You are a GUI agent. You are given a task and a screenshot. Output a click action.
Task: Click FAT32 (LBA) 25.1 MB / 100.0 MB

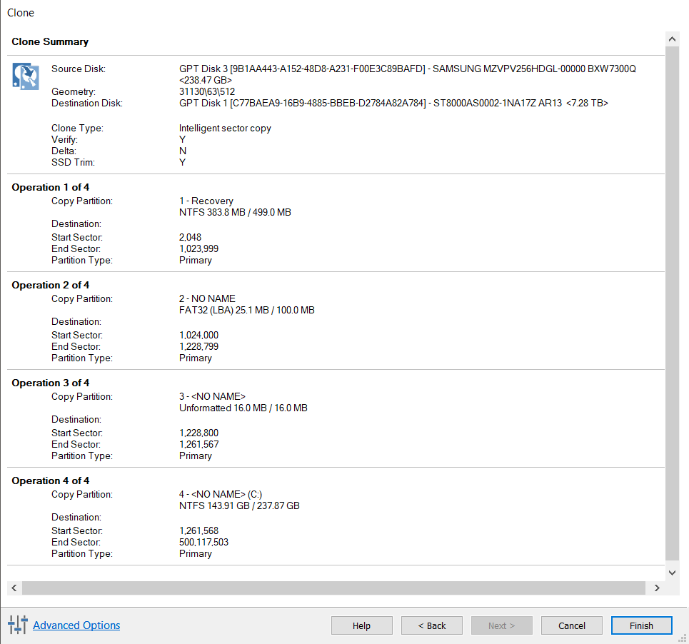pos(246,310)
